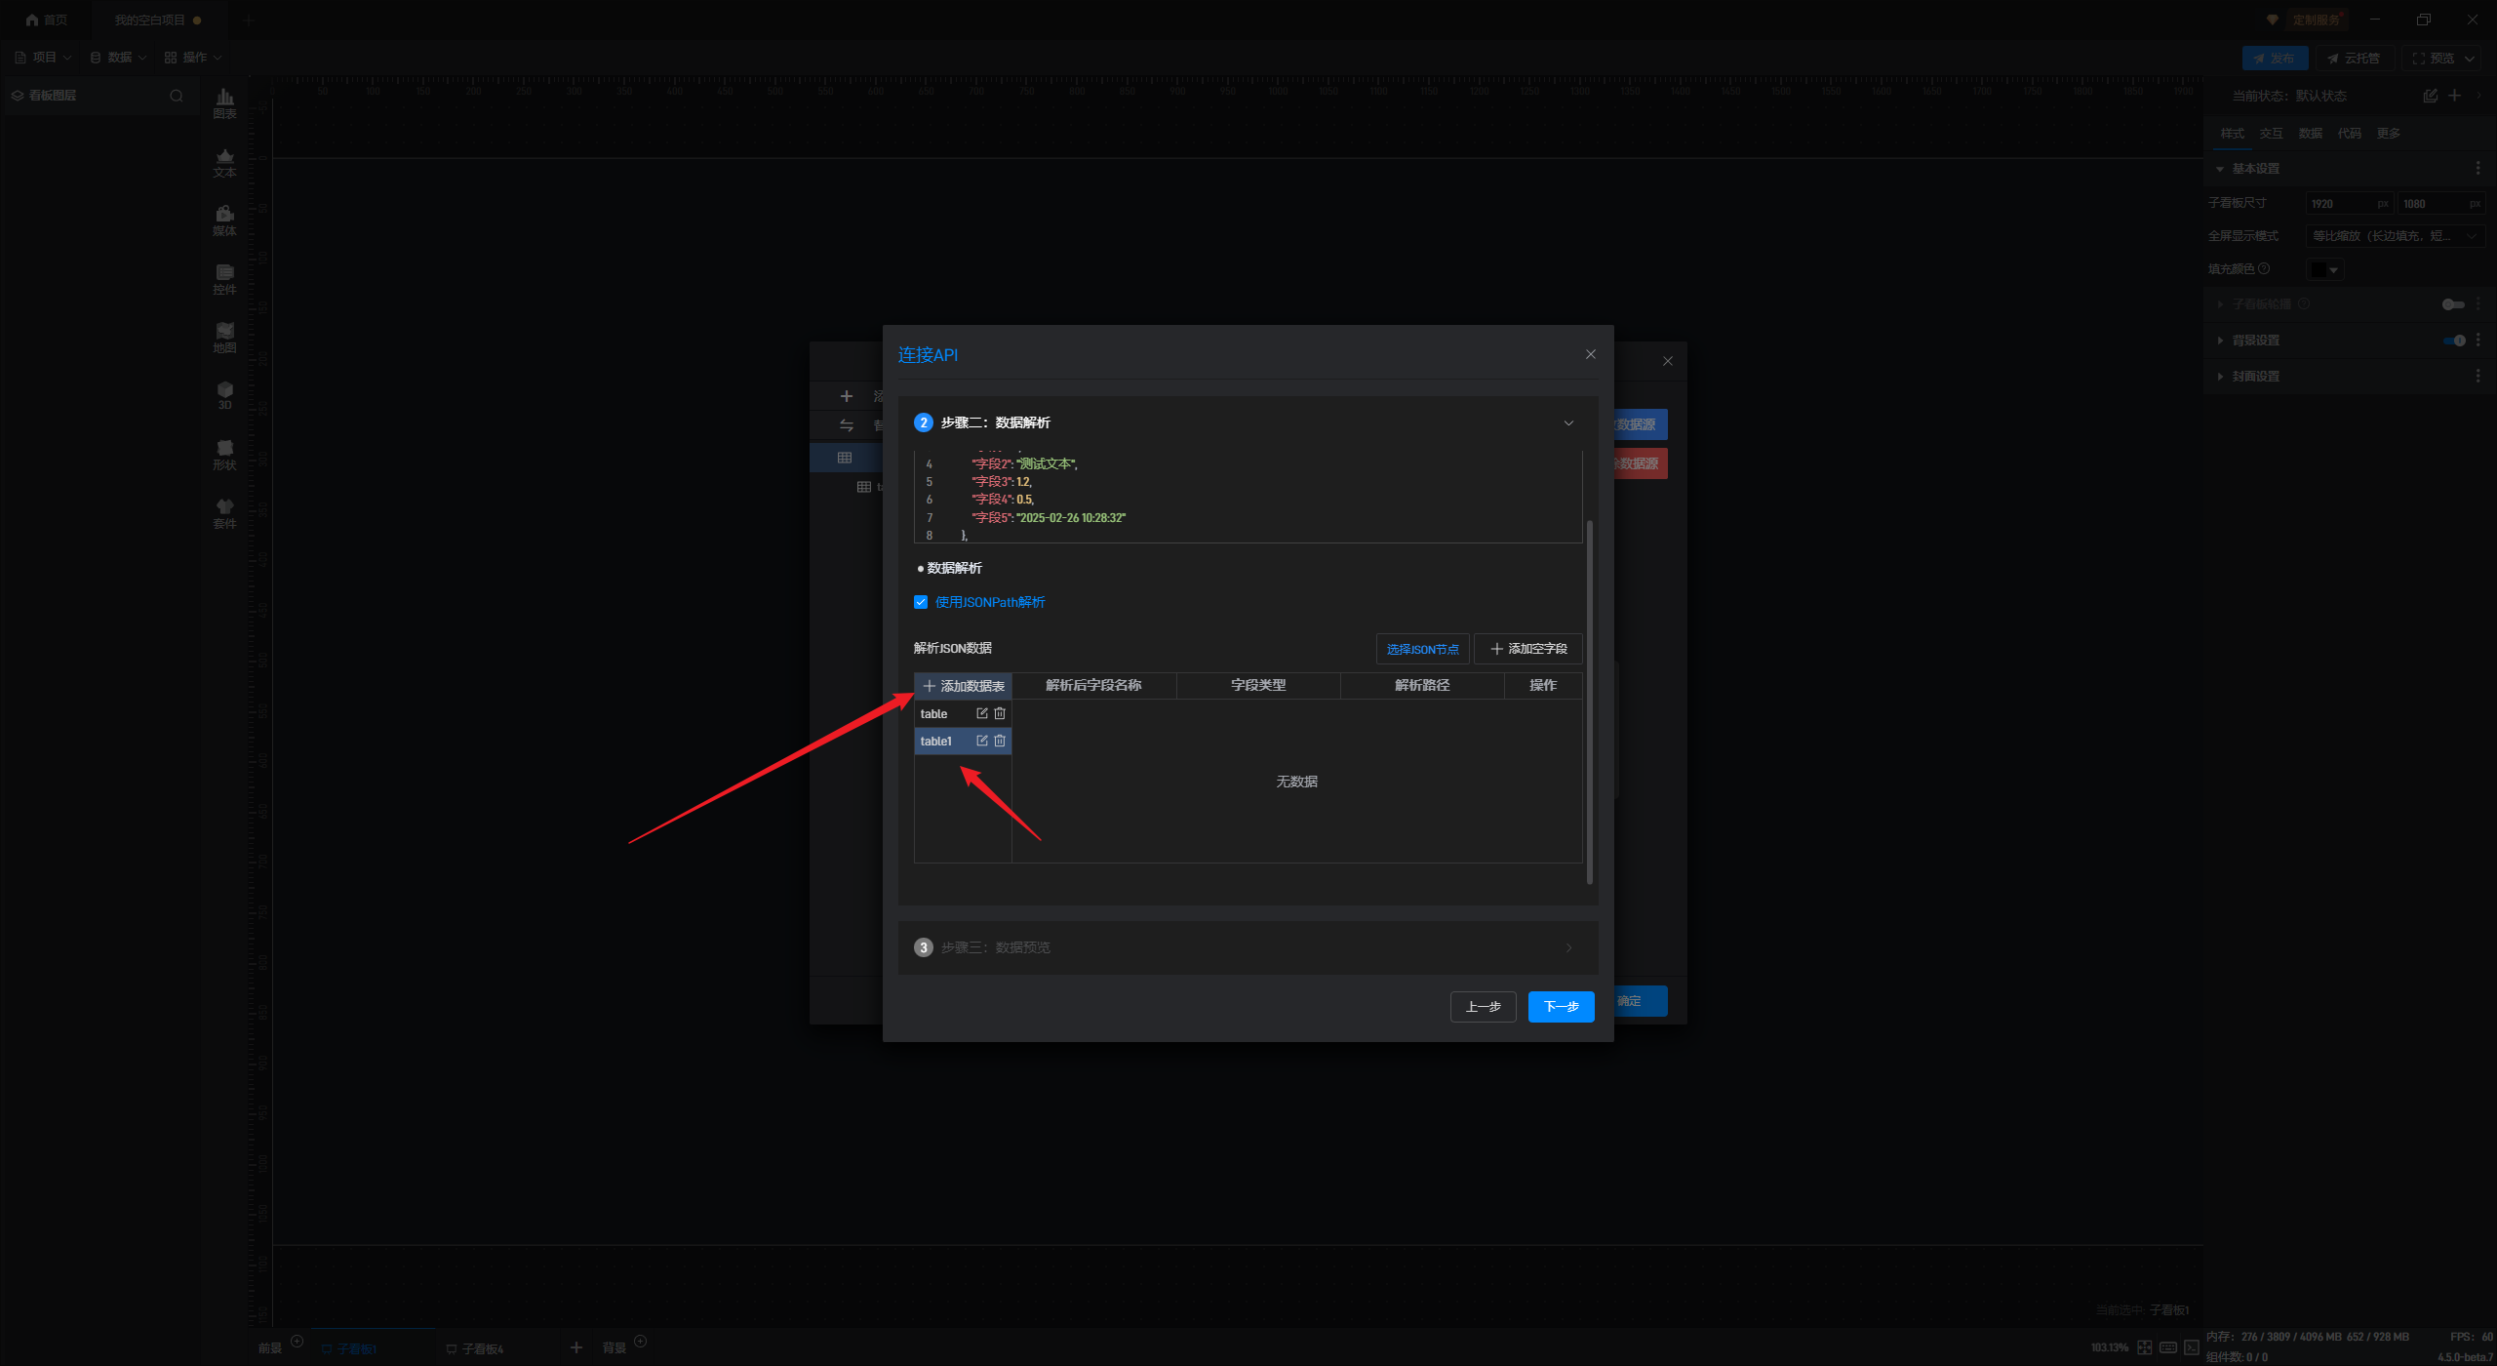Open the 形状 component category
This screenshot has width=2497, height=1366.
(x=225, y=455)
